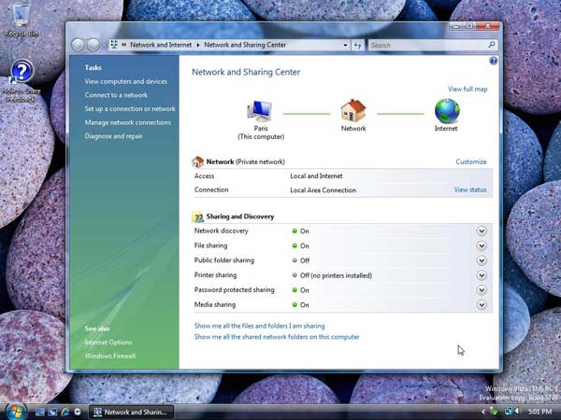Expand the Media sharing row chevron

482,305
